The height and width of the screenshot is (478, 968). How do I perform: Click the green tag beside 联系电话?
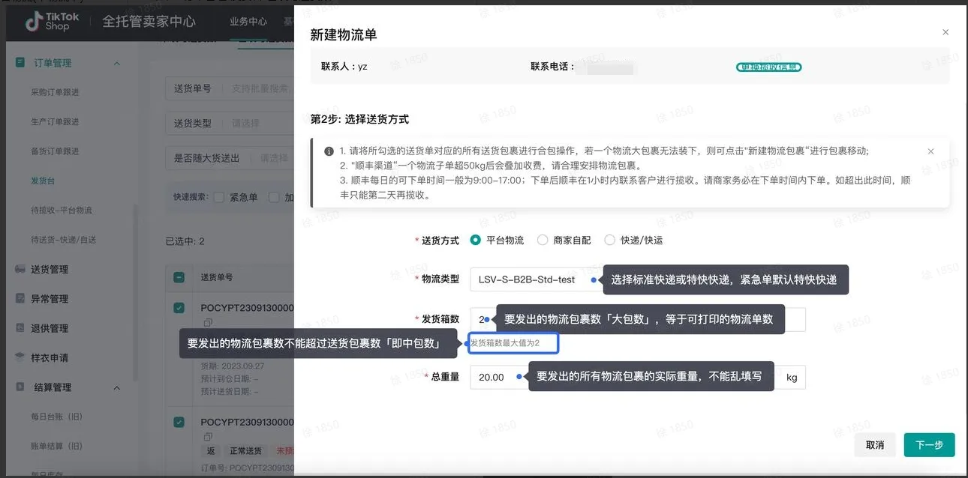(x=769, y=67)
